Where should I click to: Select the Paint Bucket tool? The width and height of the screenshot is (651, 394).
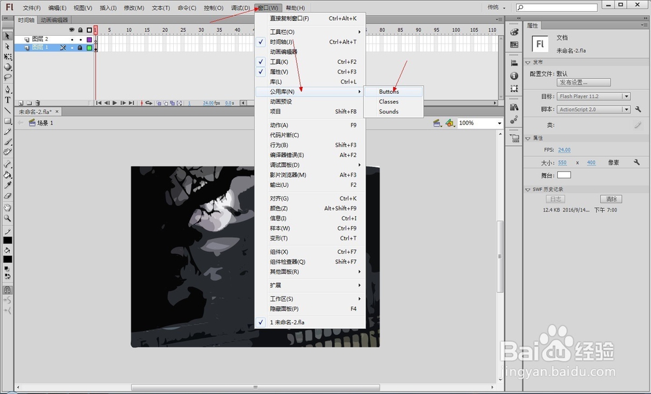[x=7, y=175]
